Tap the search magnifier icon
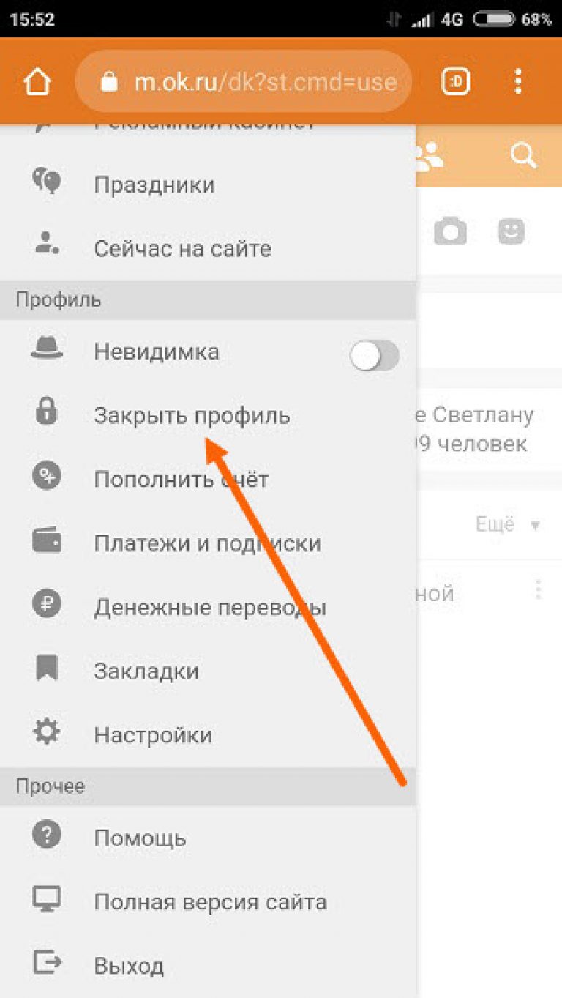Viewport: 562px width, 998px height. (x=523, y=155)
